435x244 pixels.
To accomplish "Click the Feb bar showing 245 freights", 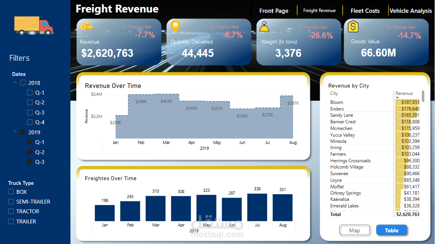I will 130,211.
